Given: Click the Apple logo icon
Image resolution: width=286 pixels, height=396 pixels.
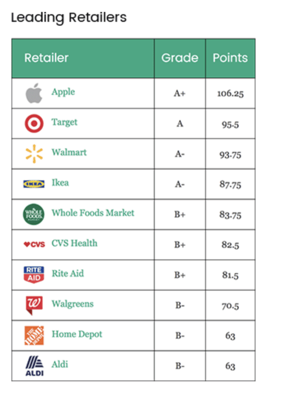Looking at the screenshot, I should click(34, 93).
